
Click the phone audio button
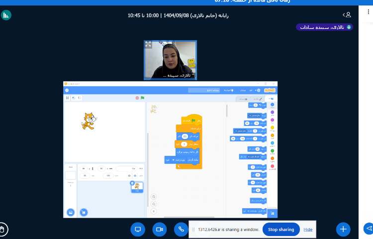181,229
